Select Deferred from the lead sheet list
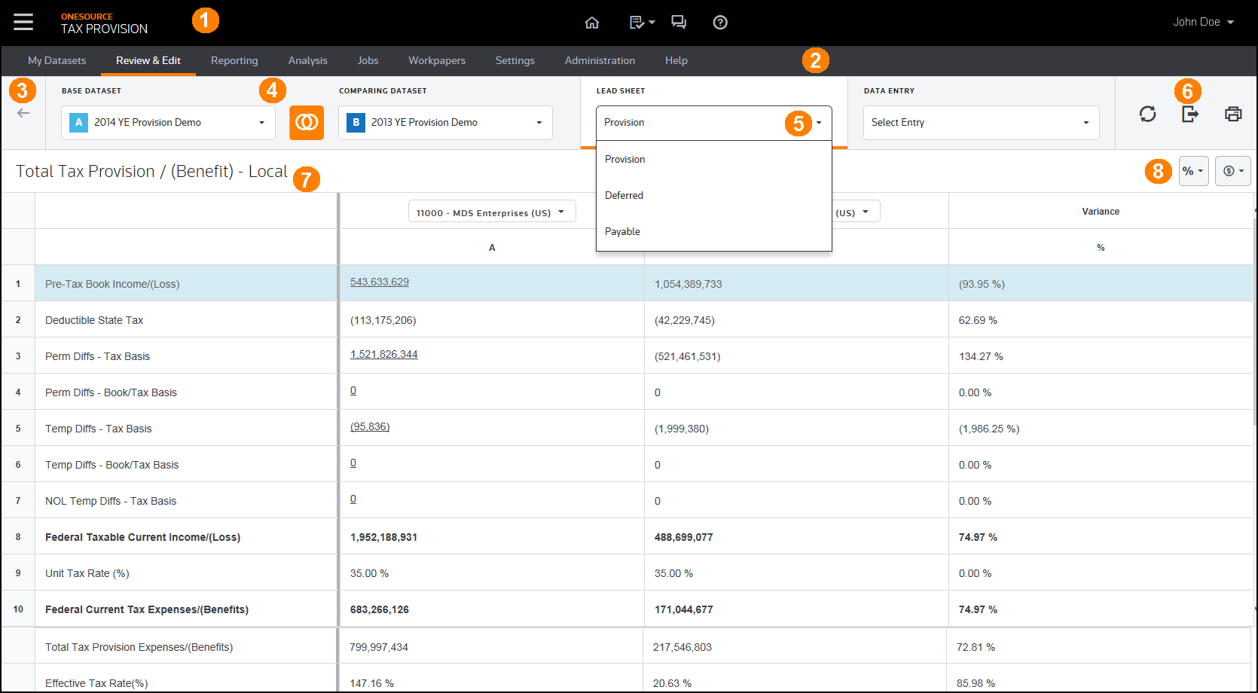Image resolution: width=1258 pixels, height=693 pixels. point(714,195)
